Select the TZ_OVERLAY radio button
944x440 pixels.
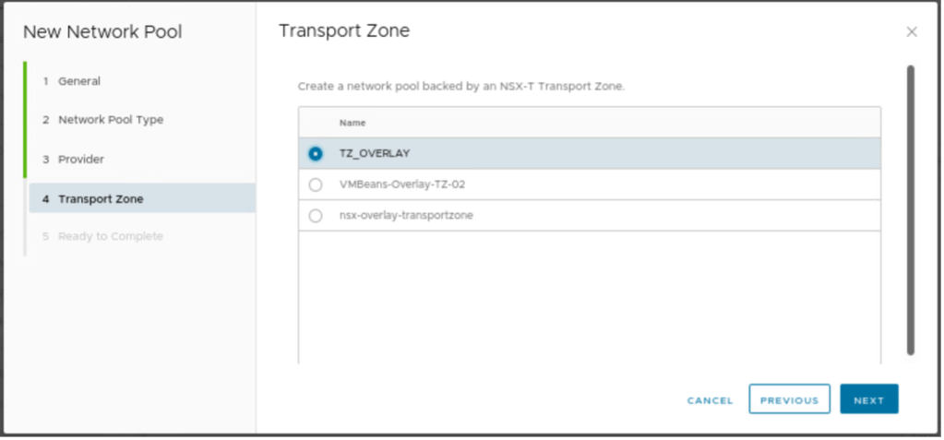tap(316, 154)
